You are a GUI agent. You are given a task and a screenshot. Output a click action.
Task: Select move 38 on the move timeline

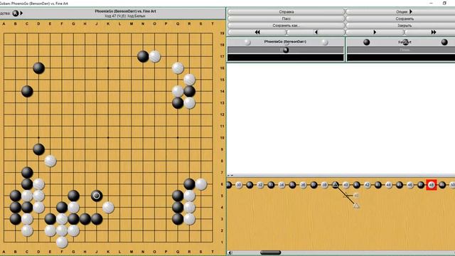[324, 185]
